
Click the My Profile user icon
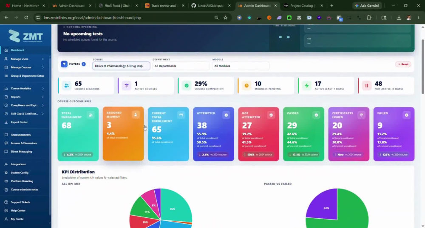click(6, 219)
